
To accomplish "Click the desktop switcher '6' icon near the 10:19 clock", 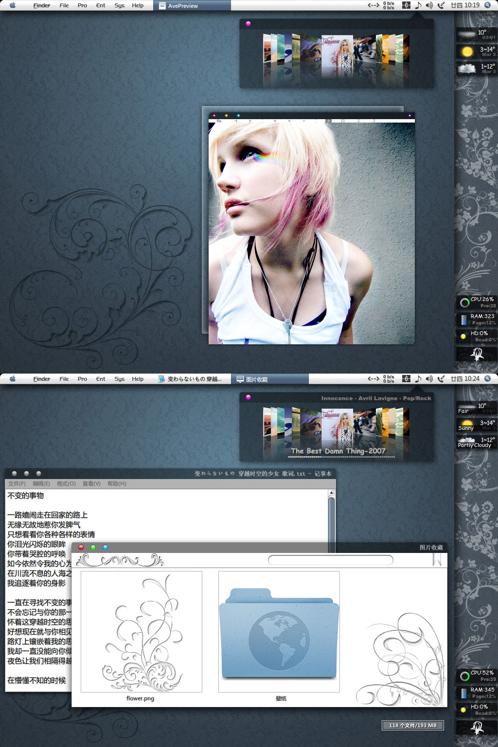I will tap(406, 5).
